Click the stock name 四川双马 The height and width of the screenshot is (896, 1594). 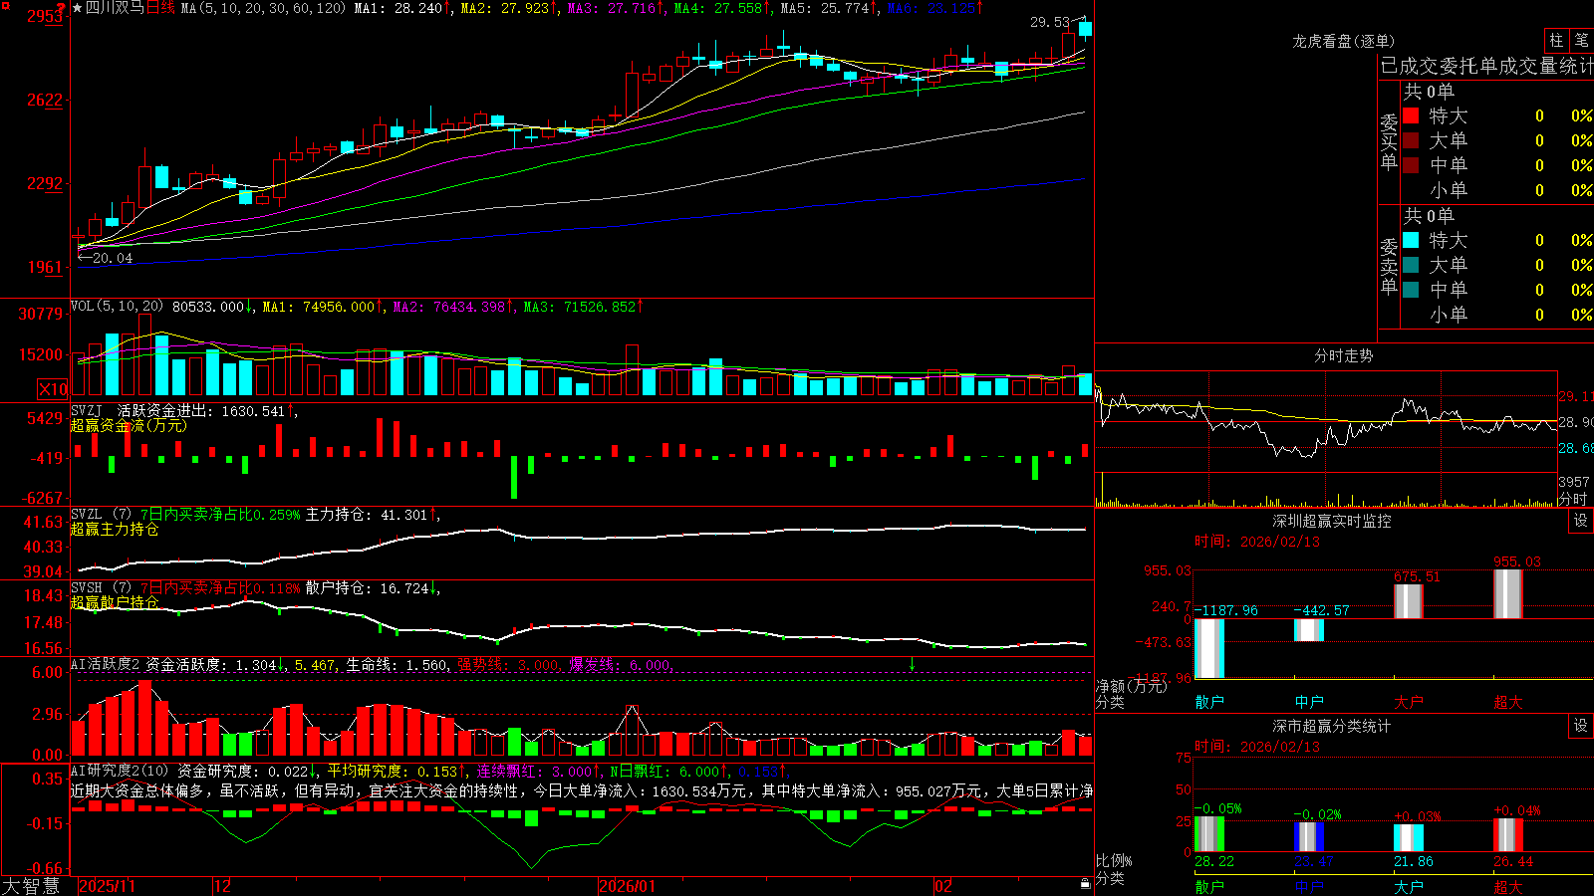(x=115, y=8)
